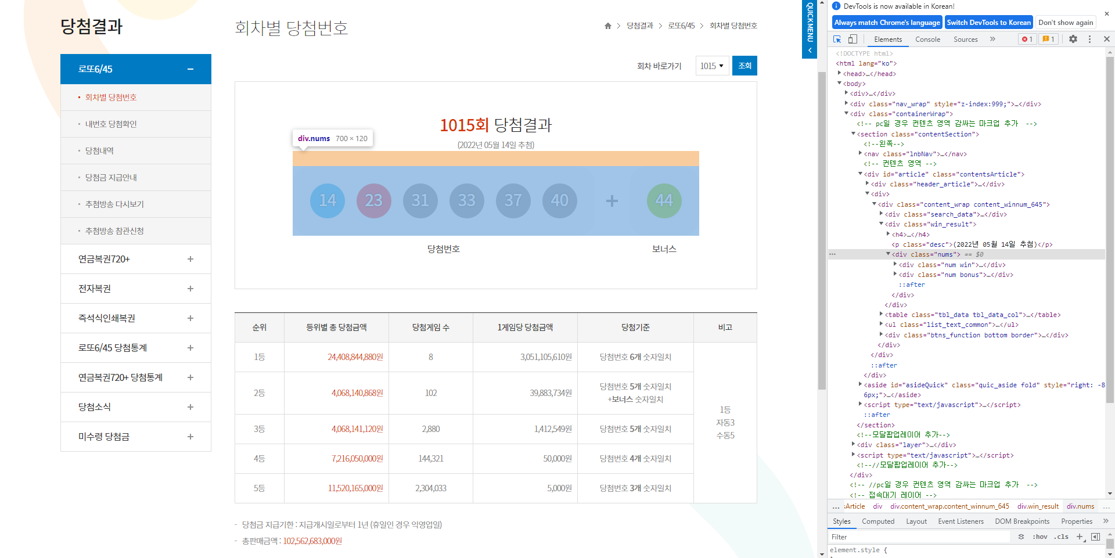
Task: Click the yellow issues count badge
Action: point(1048,39)
